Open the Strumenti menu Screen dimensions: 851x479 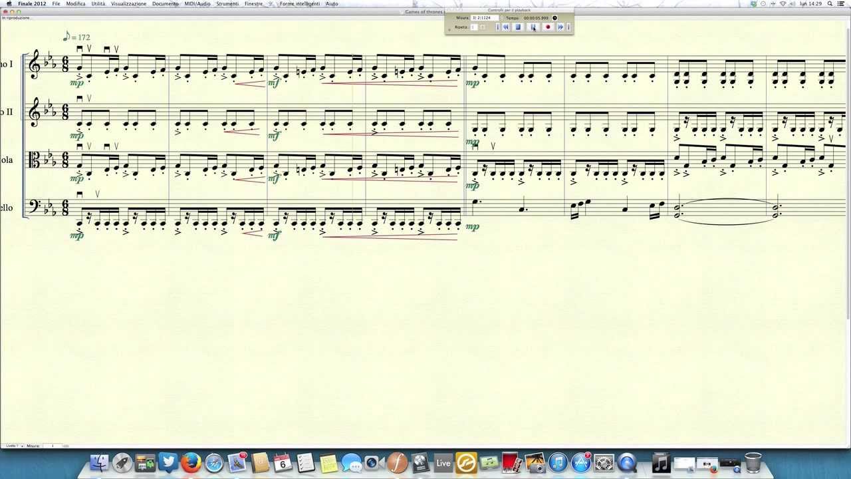pos(227,3)
